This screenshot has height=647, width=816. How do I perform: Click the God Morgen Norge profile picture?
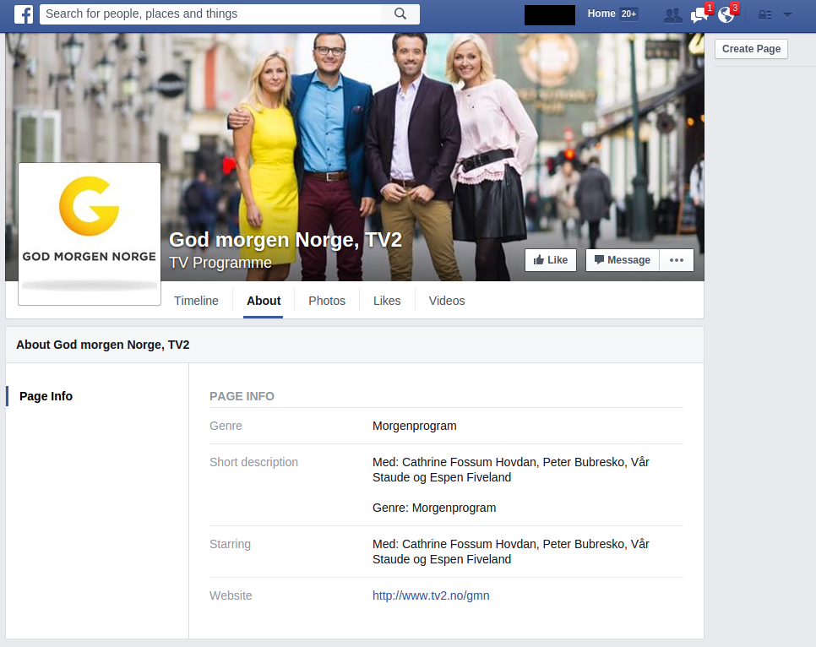coord(90,234)
